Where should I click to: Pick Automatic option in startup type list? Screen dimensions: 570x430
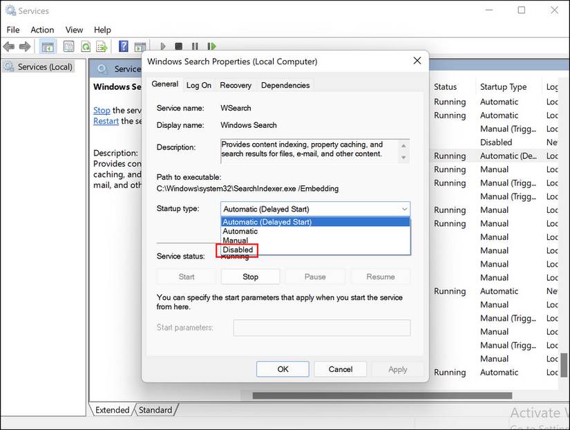240,232
